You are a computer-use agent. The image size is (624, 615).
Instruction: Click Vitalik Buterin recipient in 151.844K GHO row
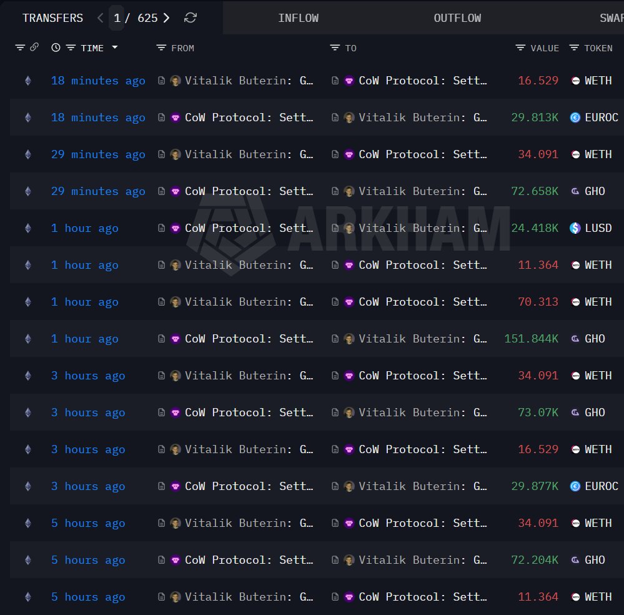pyautogui.click(x=423, y=339)
